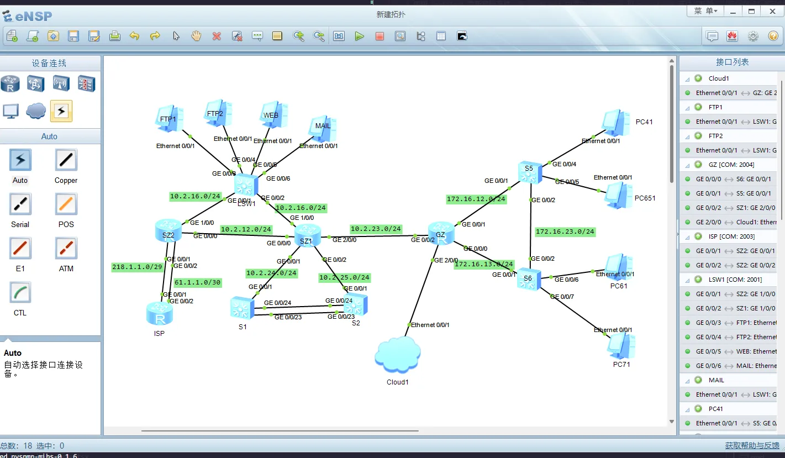Click the ISP router on the canvas
The width and height of the screenshot is (785, 458).
[160, 314]
